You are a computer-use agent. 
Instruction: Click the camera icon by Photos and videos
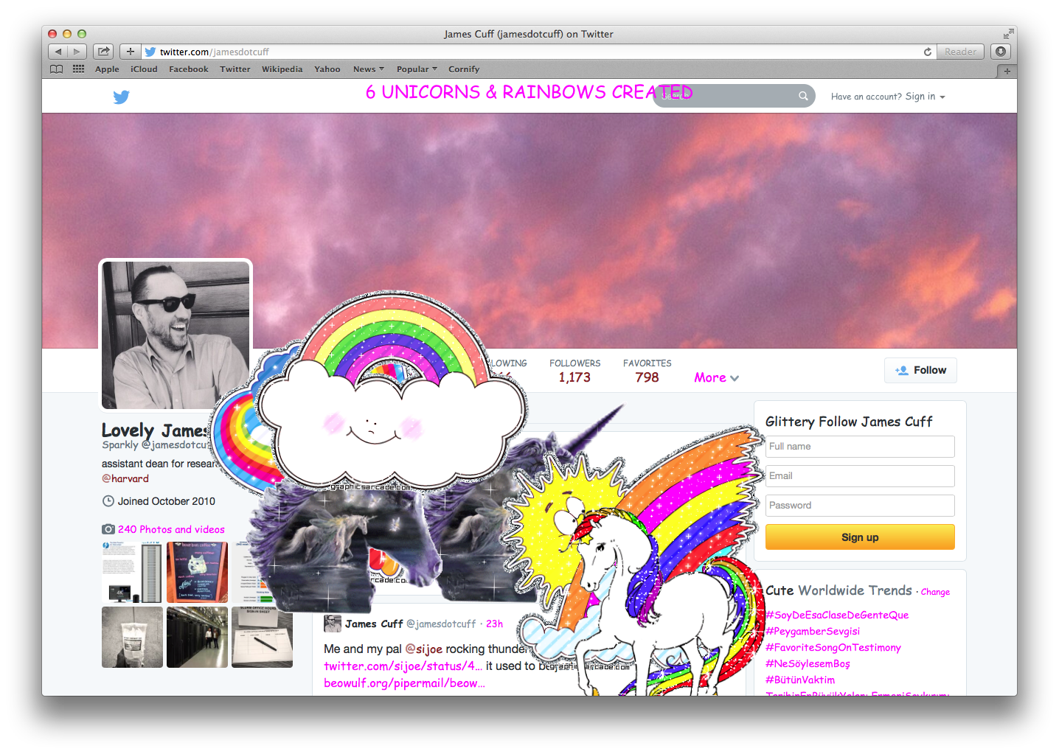tap(108, 529)
